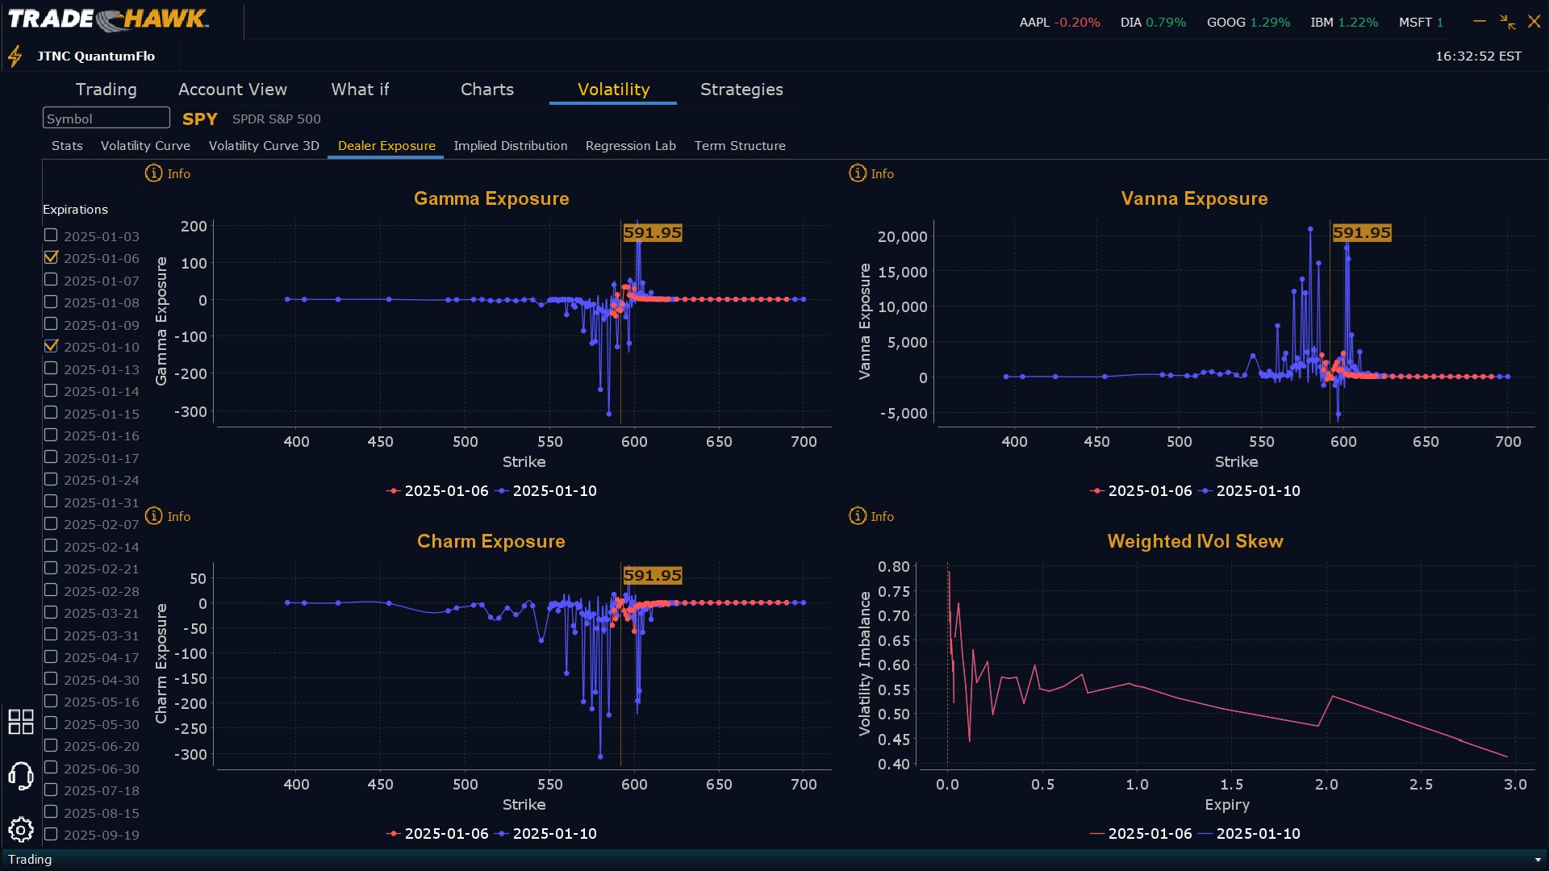The image size is (1549, 871).
Task: Click the IBM 1.22% ticker
Action: (x=1344, y=23)
